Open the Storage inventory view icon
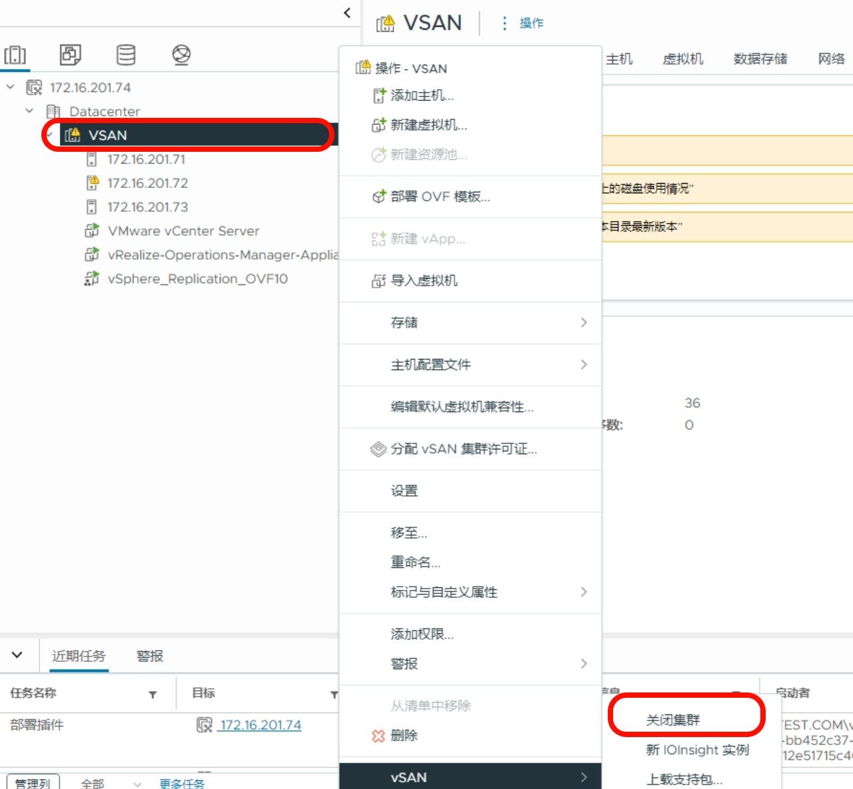 [x=126, y=55]
